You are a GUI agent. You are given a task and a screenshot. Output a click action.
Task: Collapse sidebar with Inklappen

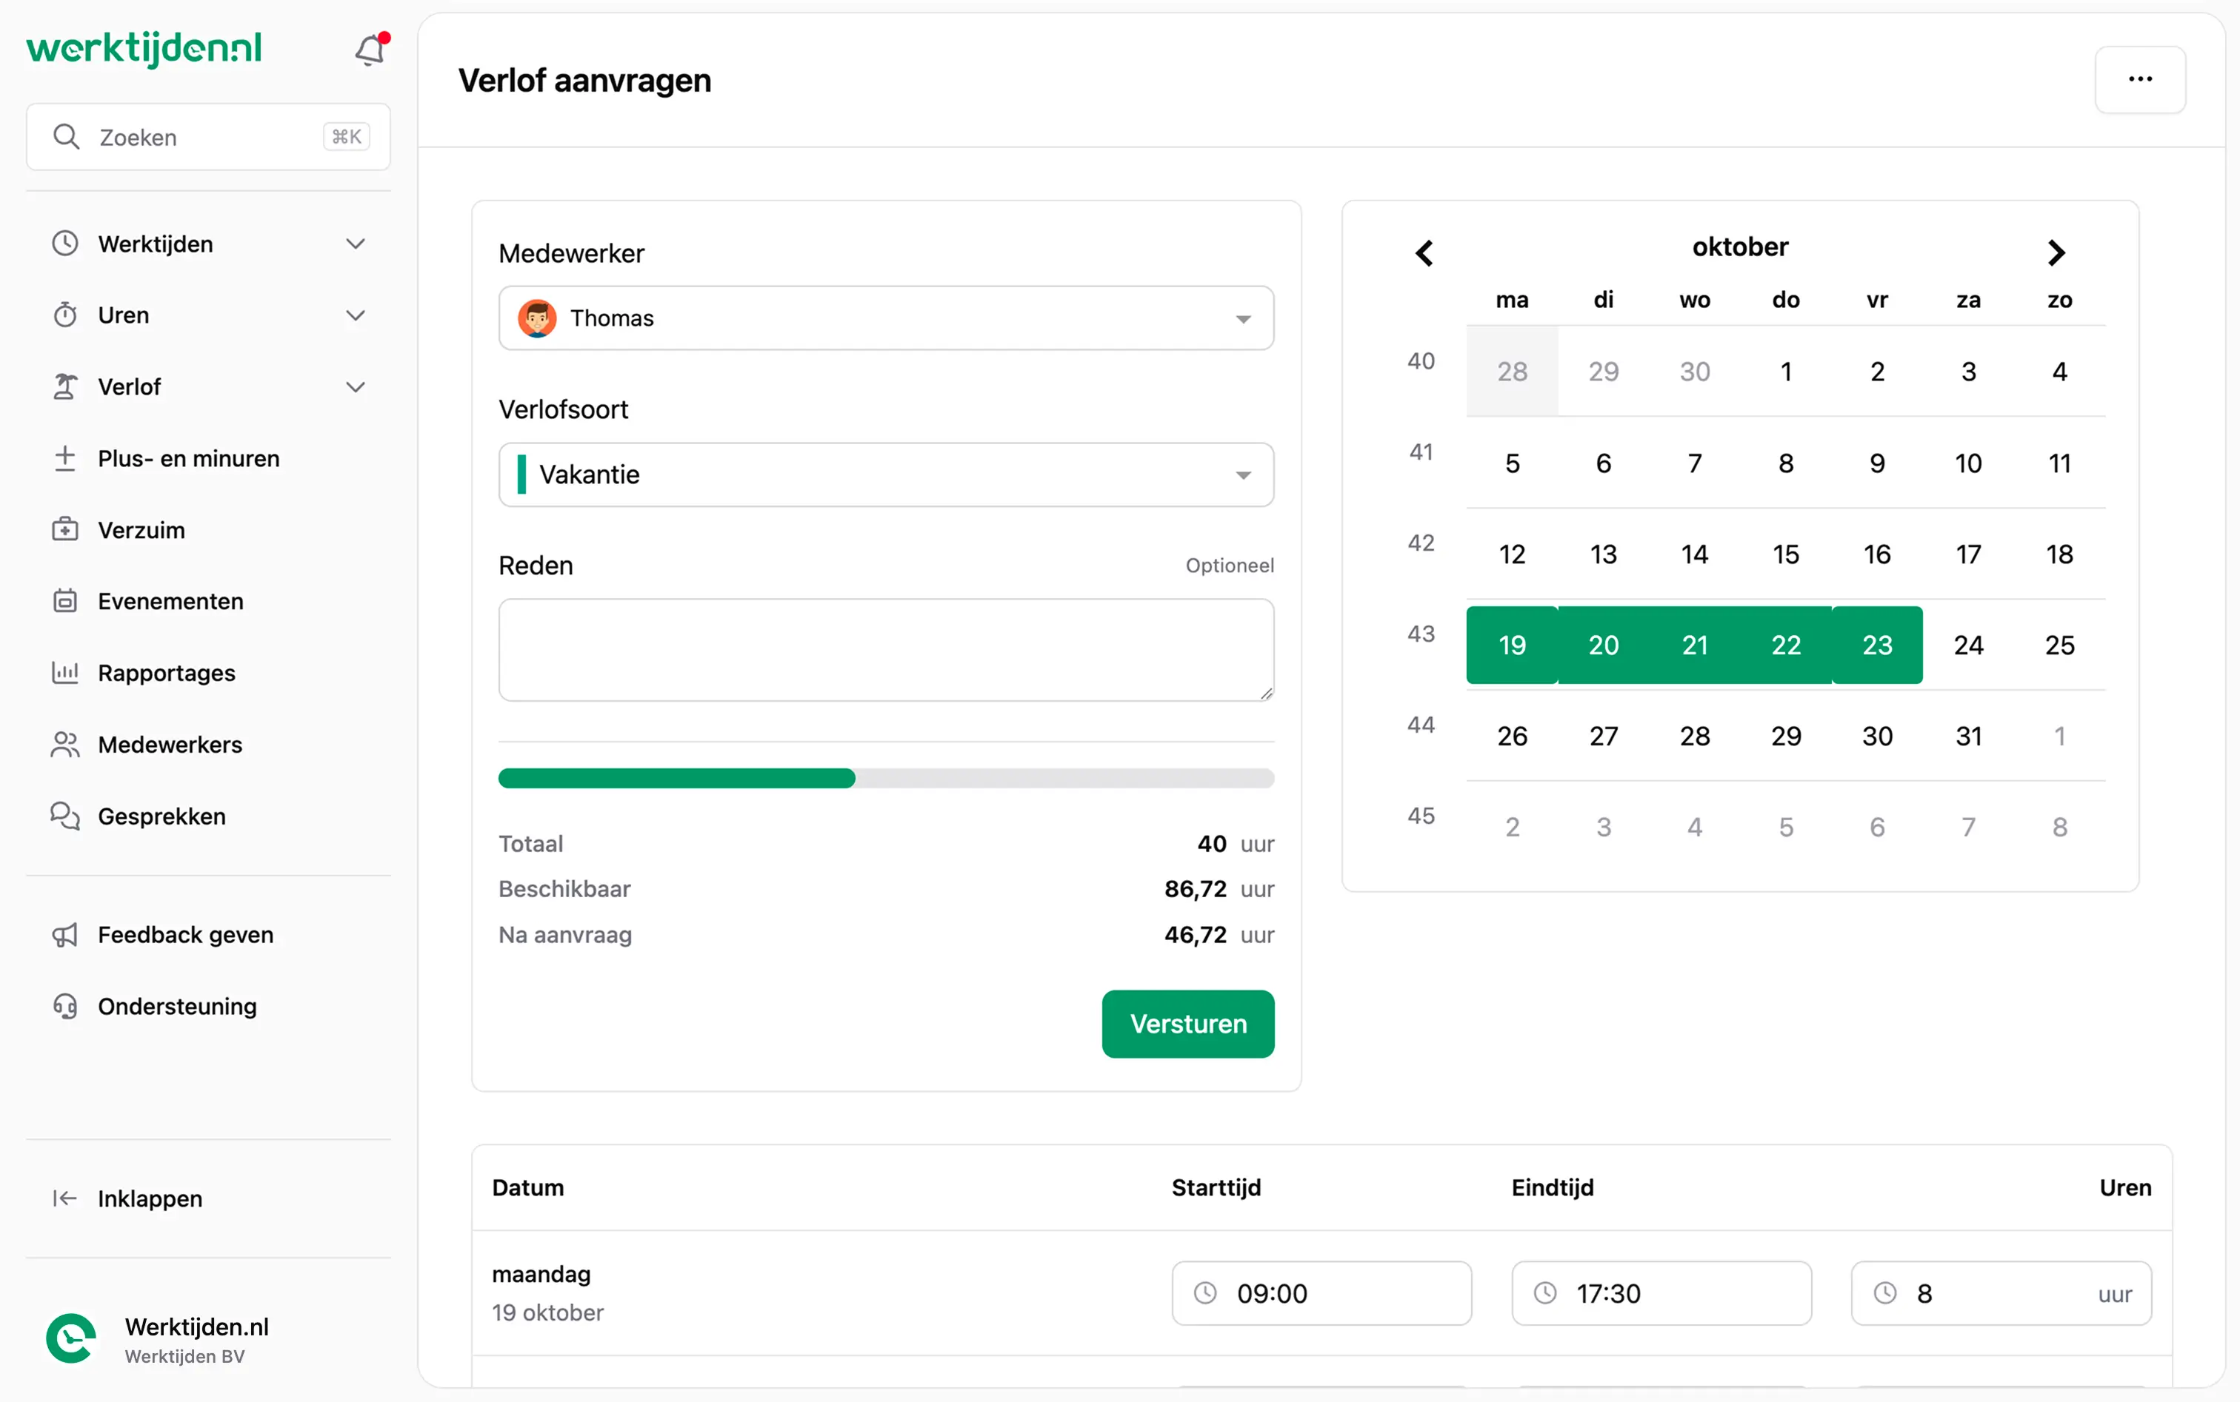pos(150,1198)
